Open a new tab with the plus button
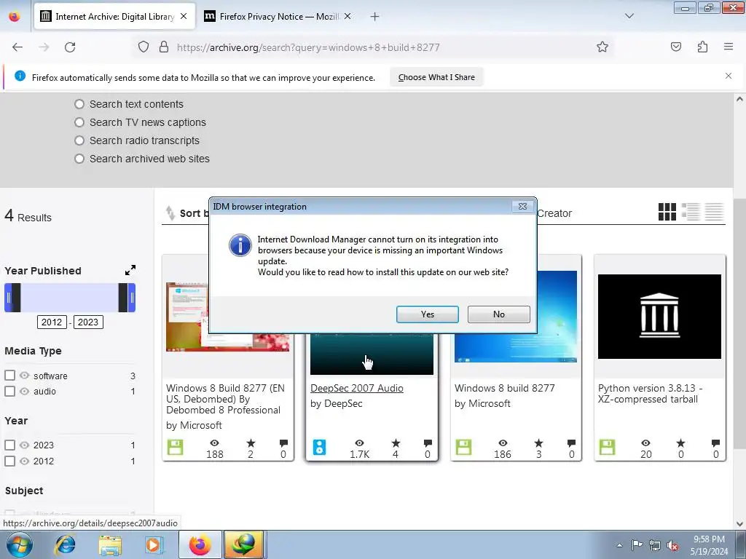 375,17
